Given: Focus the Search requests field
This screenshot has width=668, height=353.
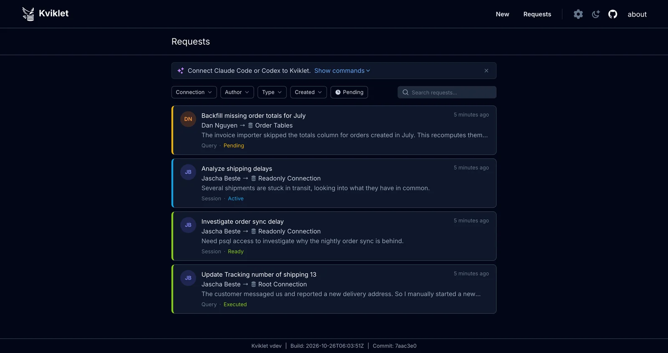Looking at the screenshot, I should (x=447, y=93).
